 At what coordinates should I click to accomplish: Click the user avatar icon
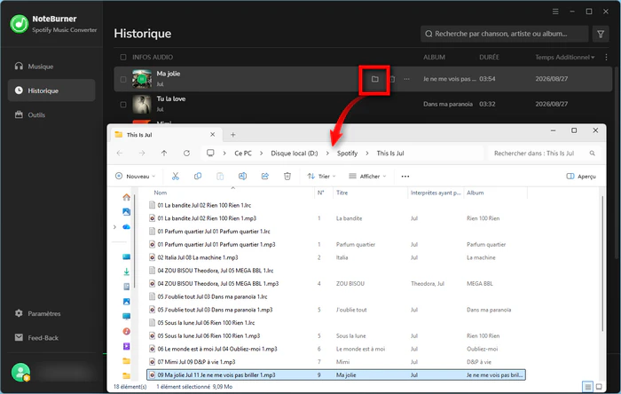pos(20,372)
